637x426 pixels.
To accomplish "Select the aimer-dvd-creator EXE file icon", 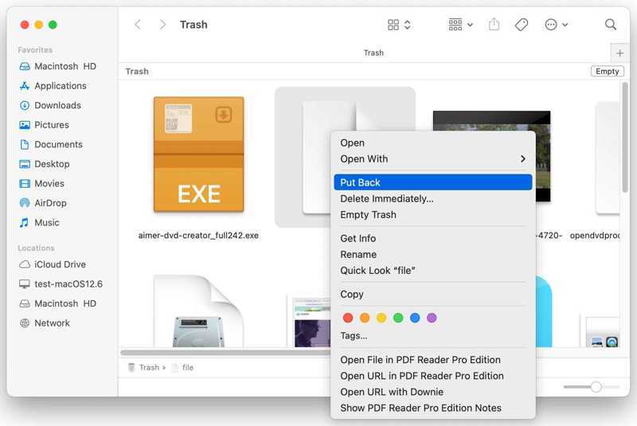I will (x=198, y=154).
